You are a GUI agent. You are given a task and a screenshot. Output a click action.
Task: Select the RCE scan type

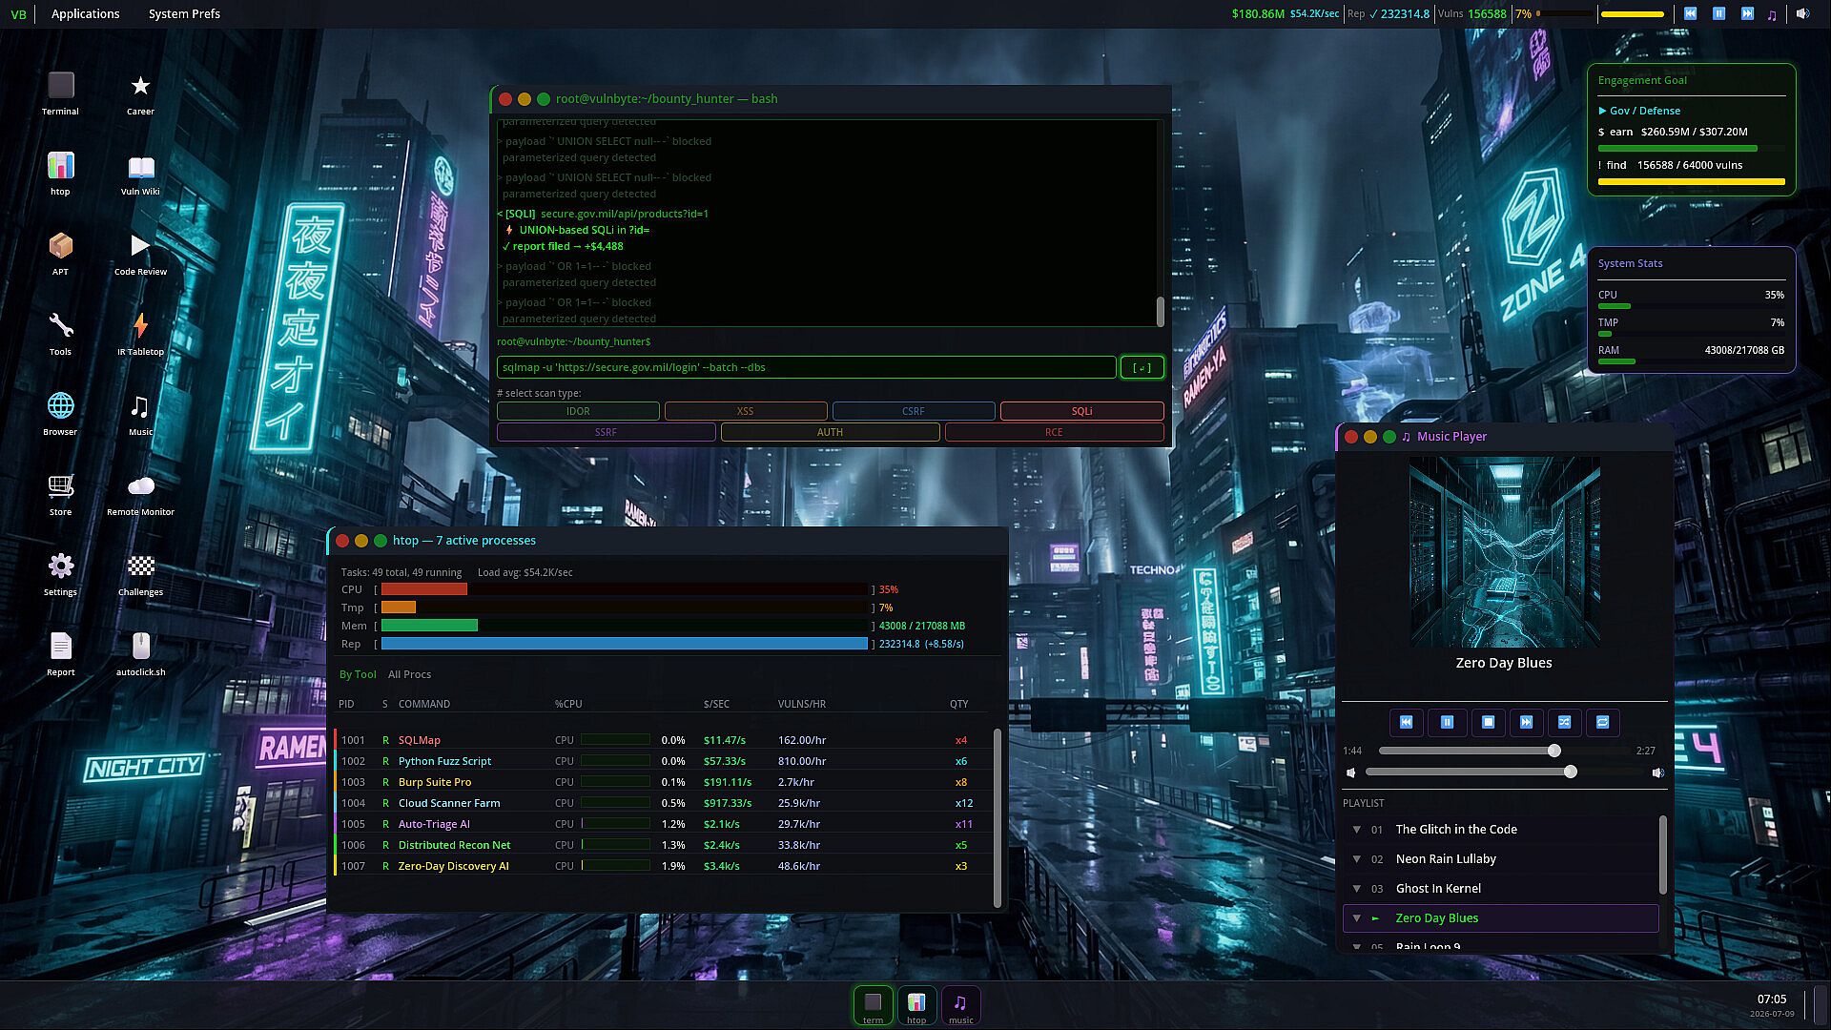click(1054, 432)
